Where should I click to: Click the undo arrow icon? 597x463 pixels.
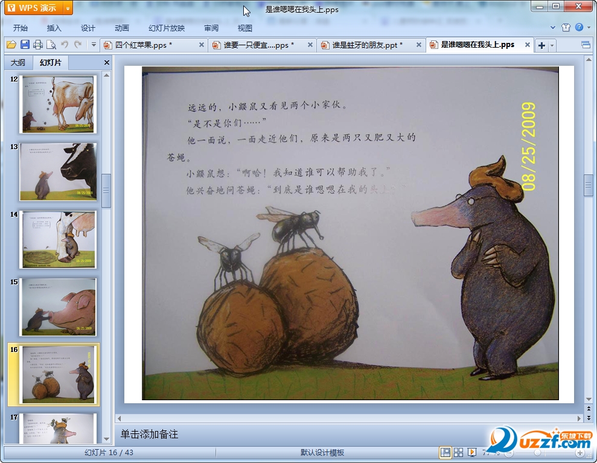pyautogui.click(x=65, y=45)
